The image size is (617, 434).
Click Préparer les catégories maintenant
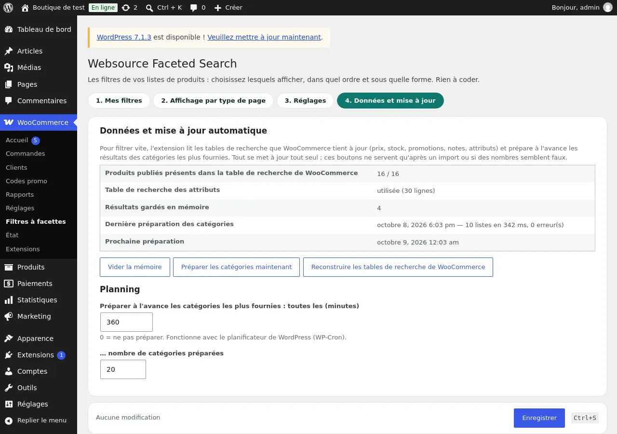[236, 267]
